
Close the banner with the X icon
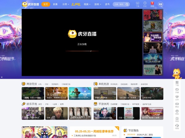tap(2, 77)
